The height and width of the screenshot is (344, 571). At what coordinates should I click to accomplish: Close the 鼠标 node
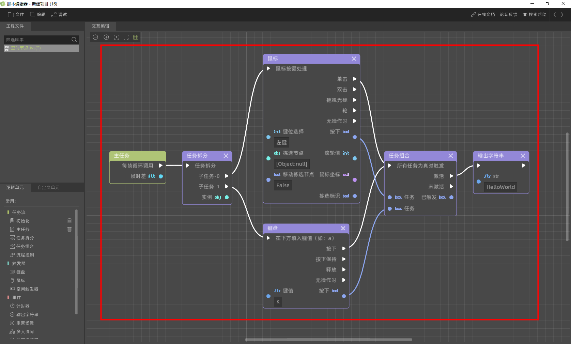pos(354,59)
